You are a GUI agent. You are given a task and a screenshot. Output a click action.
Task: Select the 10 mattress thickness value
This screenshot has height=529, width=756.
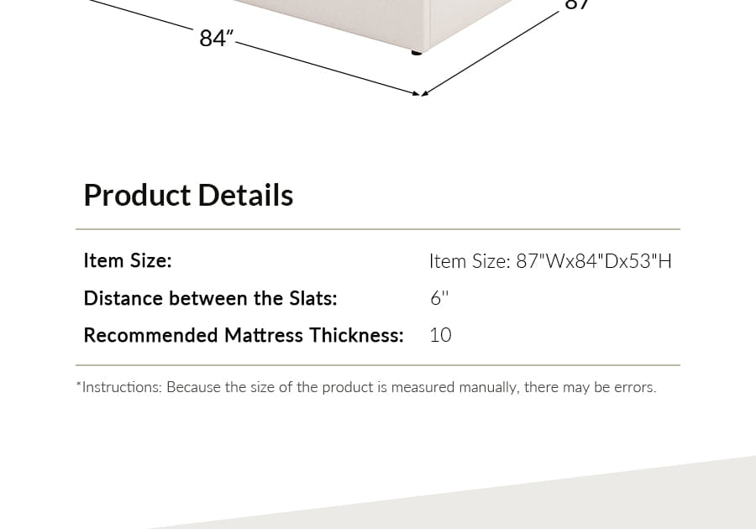pos(440,335)
